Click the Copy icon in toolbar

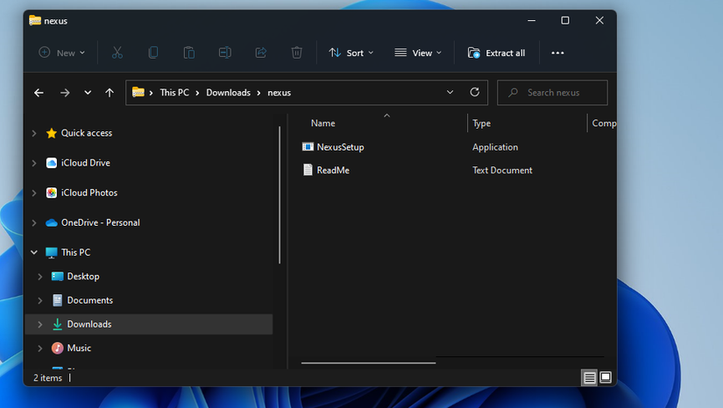click(x=152, y=53)
